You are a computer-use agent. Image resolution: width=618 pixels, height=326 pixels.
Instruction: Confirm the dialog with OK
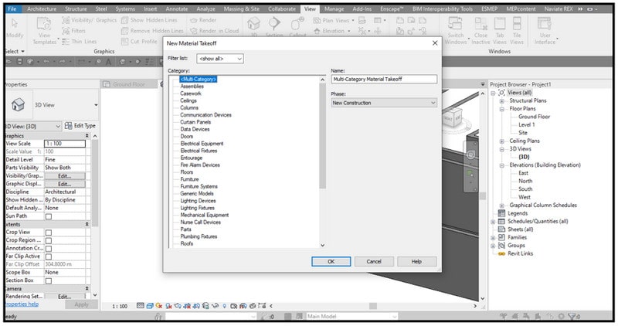[331, 261]
